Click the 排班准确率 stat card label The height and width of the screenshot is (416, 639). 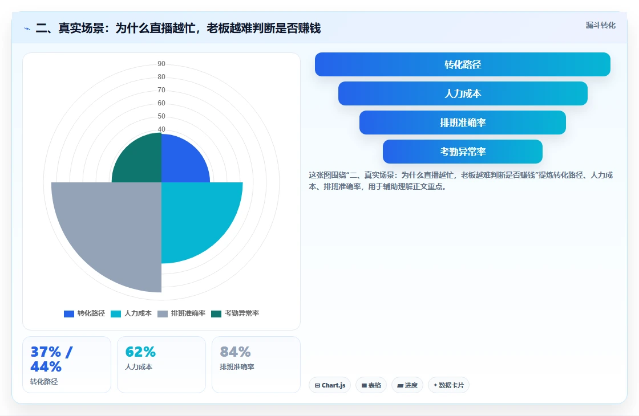pos(237,367)
